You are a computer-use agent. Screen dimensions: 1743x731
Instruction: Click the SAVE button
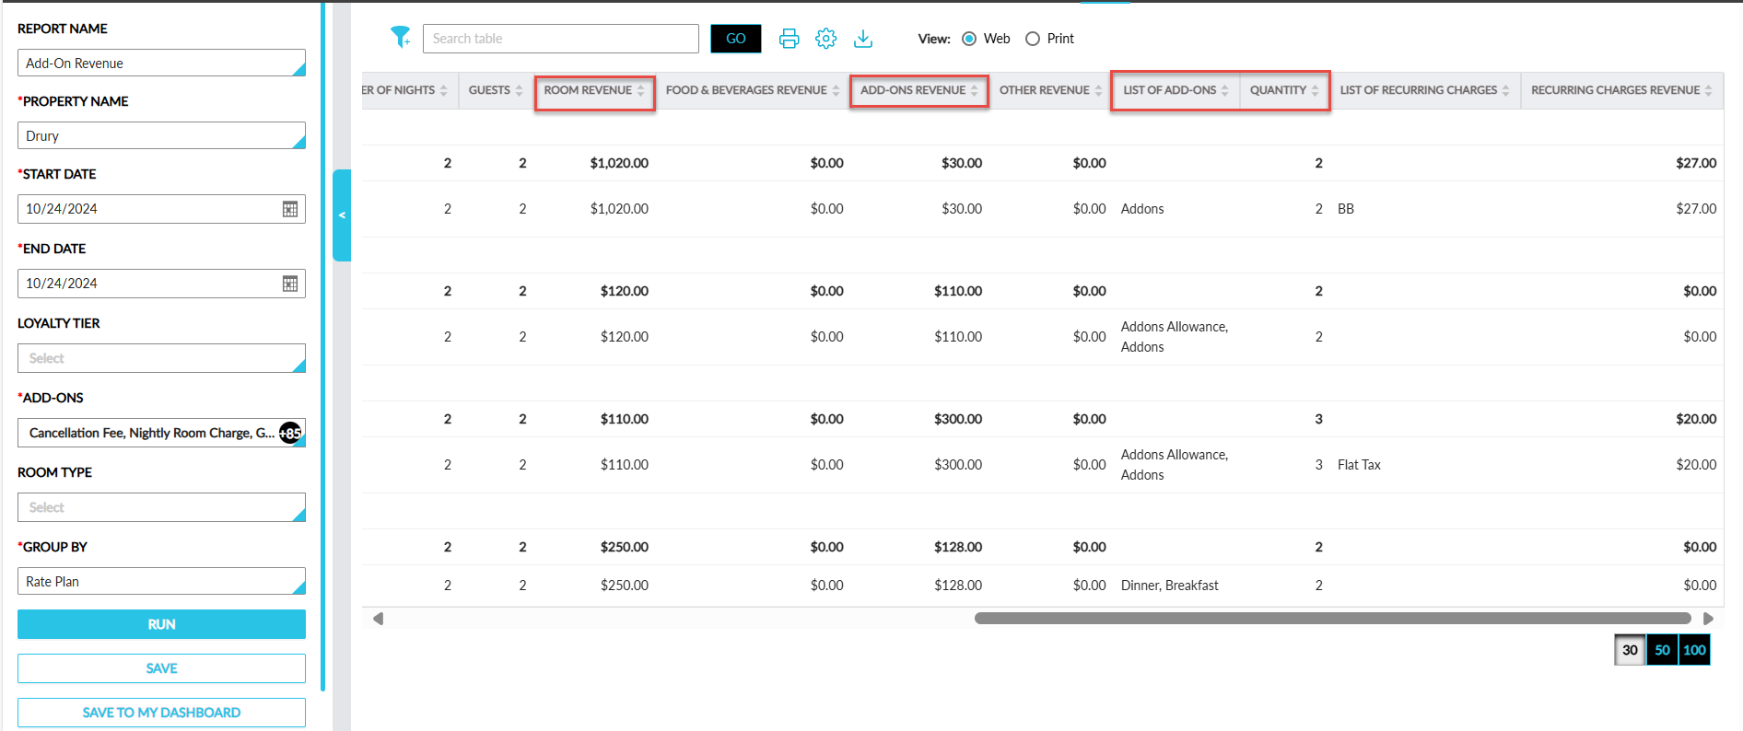pos(161,668)
